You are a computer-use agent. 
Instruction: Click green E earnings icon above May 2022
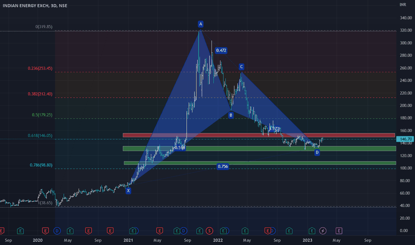pyautogui.click(x=245, y=231)
